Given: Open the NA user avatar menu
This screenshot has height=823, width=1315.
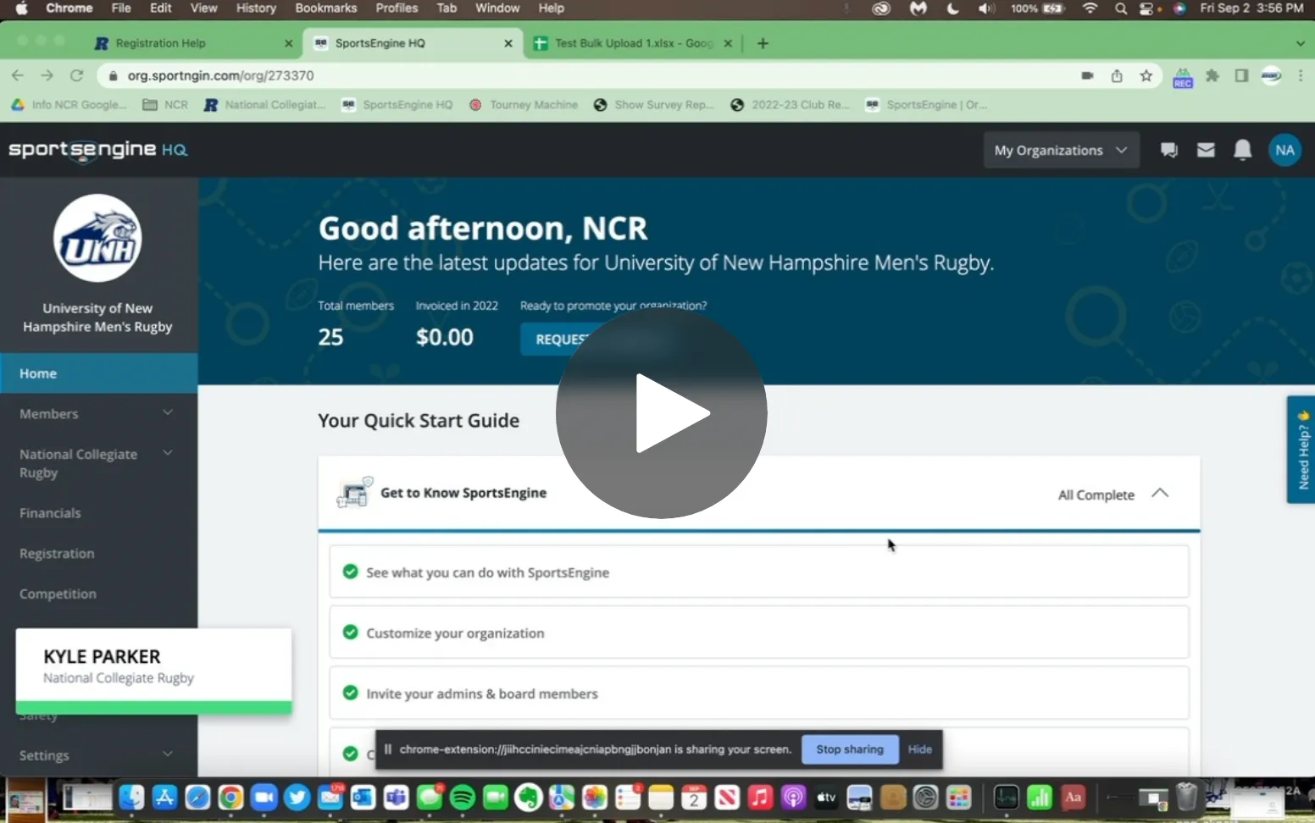Looking at the screenshot, I should (1284, 150).
